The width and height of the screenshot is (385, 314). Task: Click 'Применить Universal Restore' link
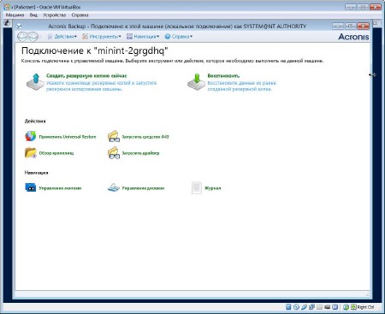(x=68, y=137)
